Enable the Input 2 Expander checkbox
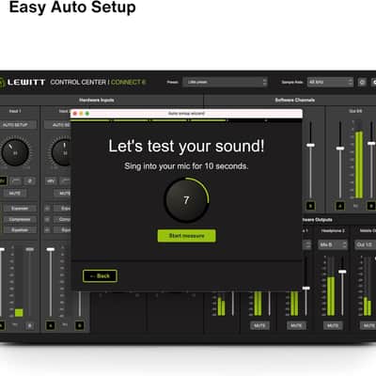This screenshot has height=376, width=376. pyautogui.click(x=47, y=208)
